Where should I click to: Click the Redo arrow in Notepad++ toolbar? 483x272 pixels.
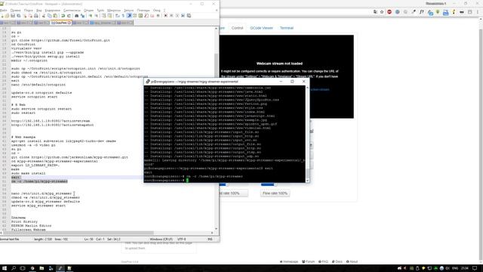69,16
